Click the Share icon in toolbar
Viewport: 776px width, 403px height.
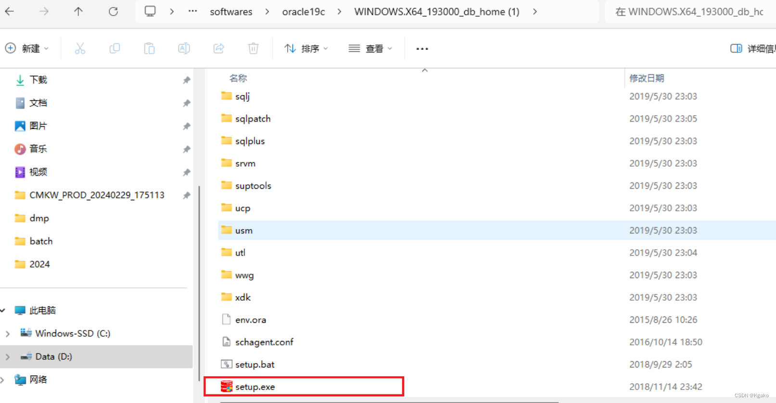pos(219,48)
